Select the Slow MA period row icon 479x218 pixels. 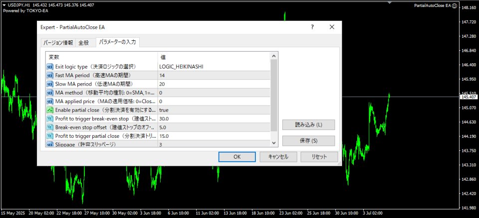(50, 84)
